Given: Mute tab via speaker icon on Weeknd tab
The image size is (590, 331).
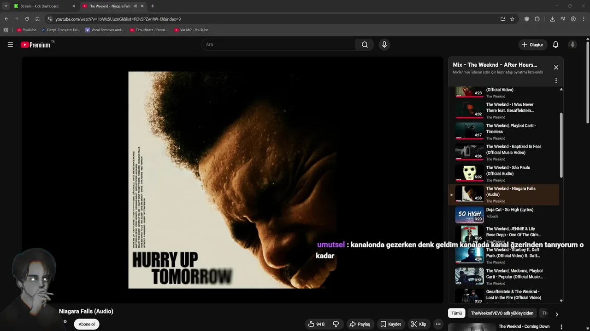Looking at the screenshot, I should pyautogui.click(x=135, y=6).
